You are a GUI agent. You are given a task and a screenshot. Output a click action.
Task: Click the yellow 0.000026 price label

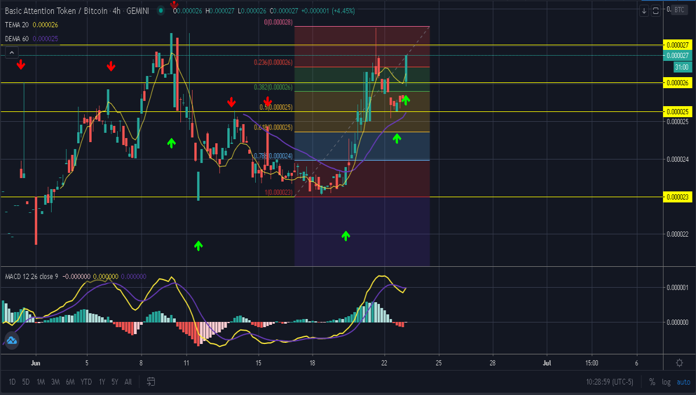coord(677,83)
